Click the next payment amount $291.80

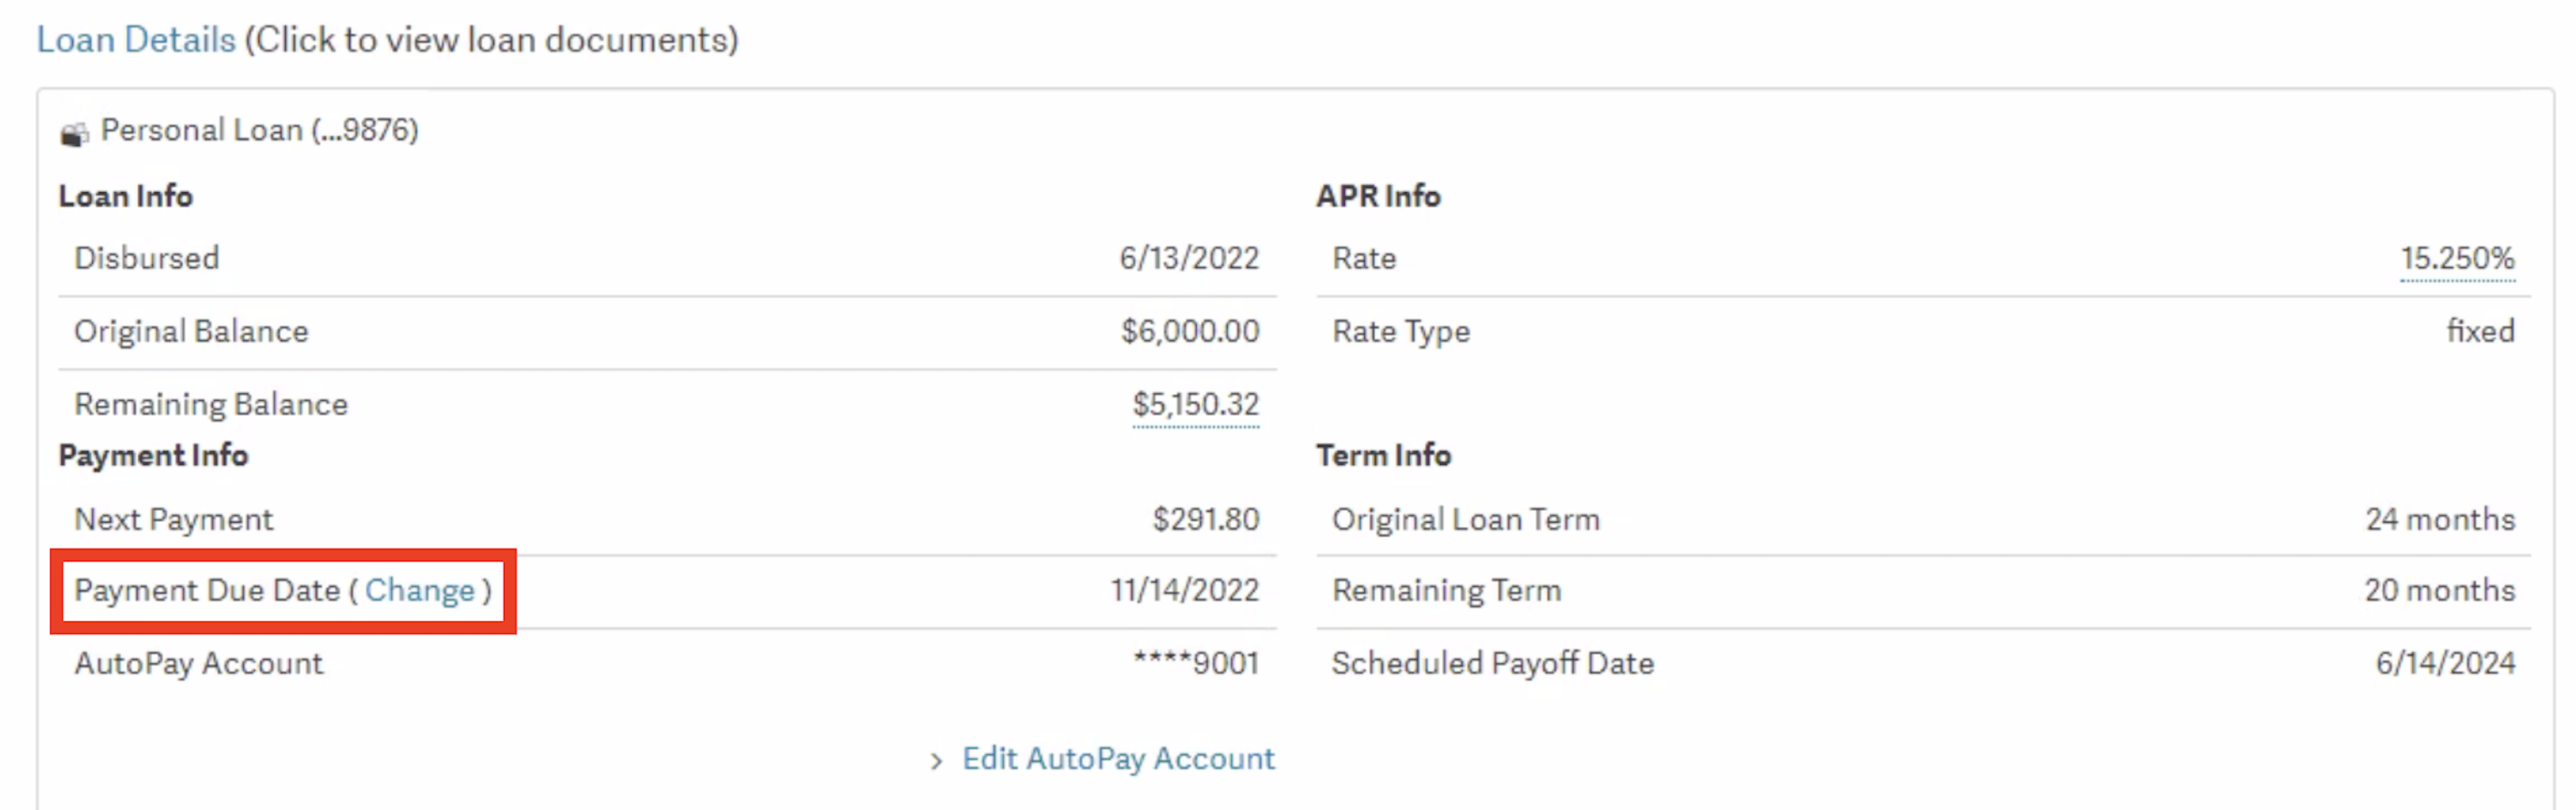point(1205,519)
